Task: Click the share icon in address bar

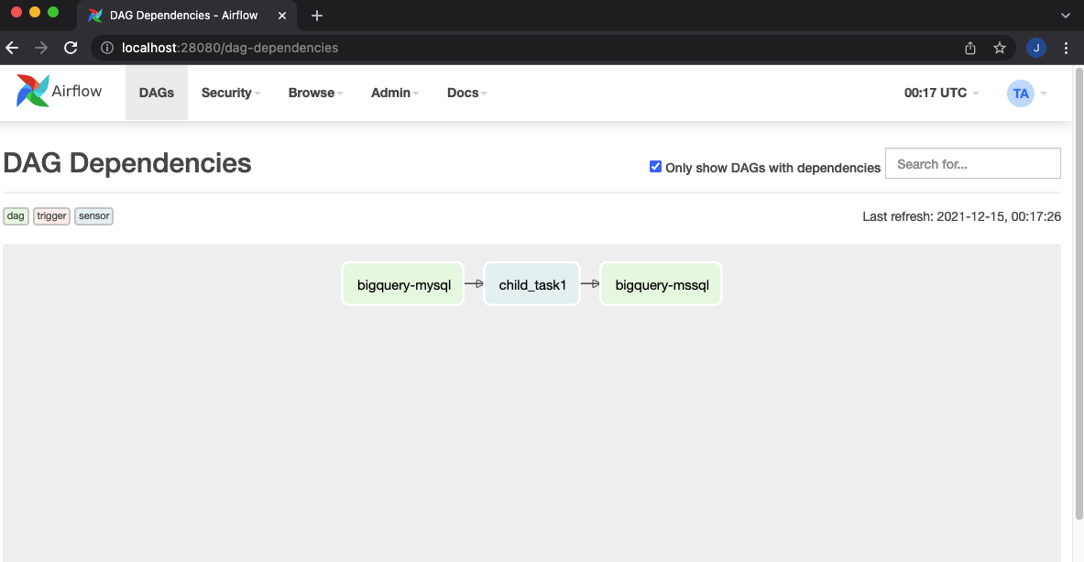Action: point(970,48)
